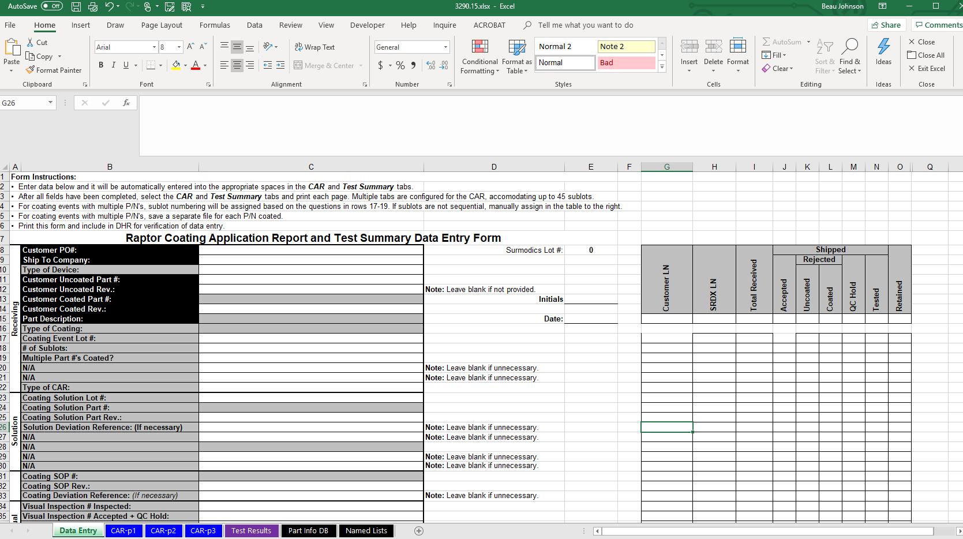Insert cells using the Insert icon
The image size is (963, 539).
(689, 47)
